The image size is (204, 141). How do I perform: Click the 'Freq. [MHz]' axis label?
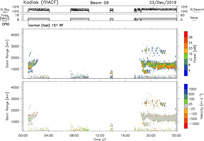(x=5, y=17)
